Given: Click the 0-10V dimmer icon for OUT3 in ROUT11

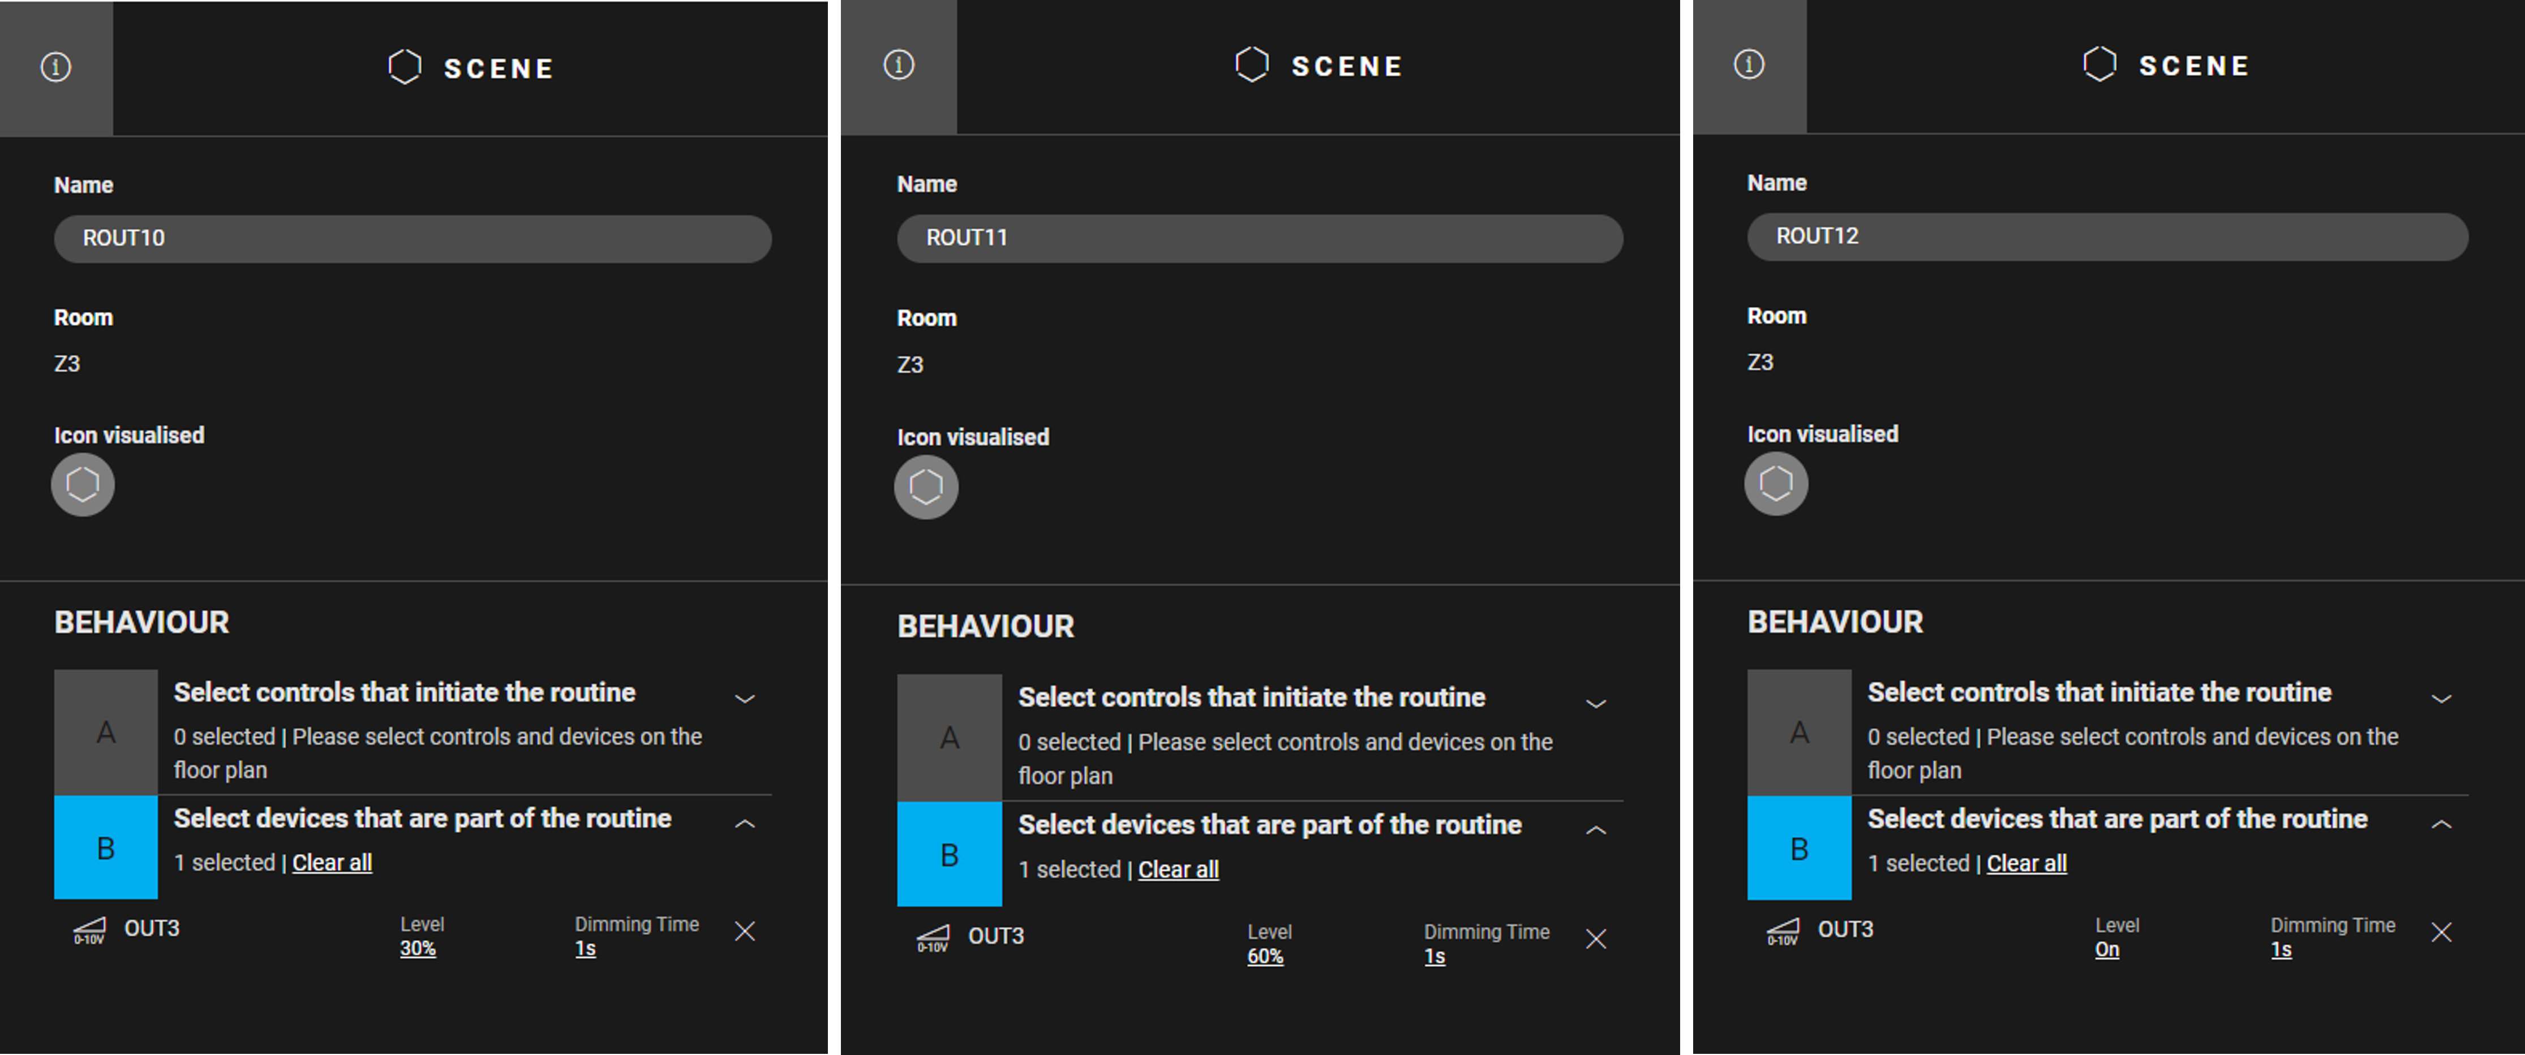Looking at the screenshot, I should coord(933,938).
